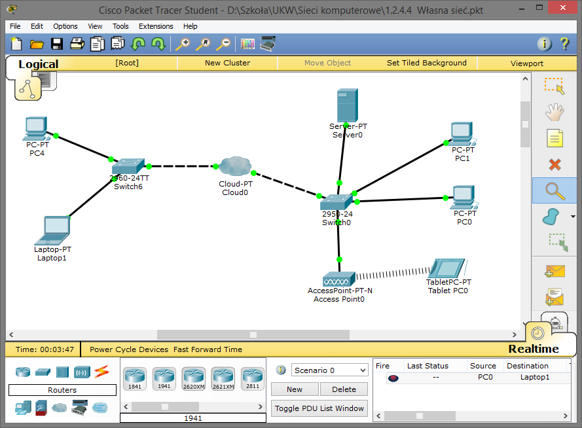Select the red X Delete tool

555,164
